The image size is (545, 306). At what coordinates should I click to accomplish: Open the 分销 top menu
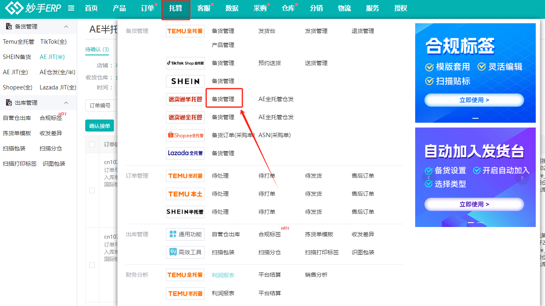(316, 8)
